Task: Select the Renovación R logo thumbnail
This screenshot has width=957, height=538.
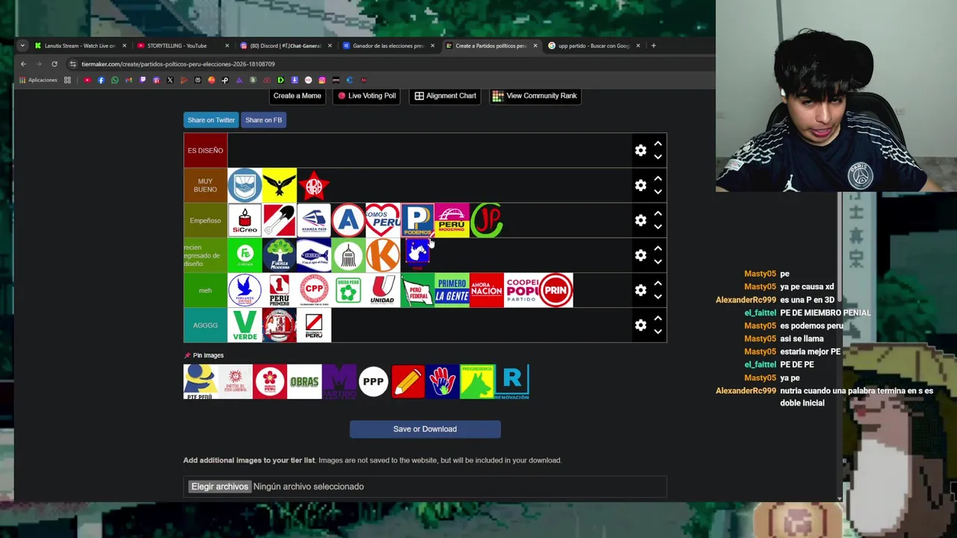Action: point(512,382)
